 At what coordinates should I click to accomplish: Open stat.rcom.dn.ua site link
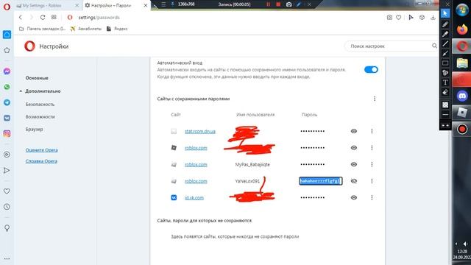pos(200,131)
